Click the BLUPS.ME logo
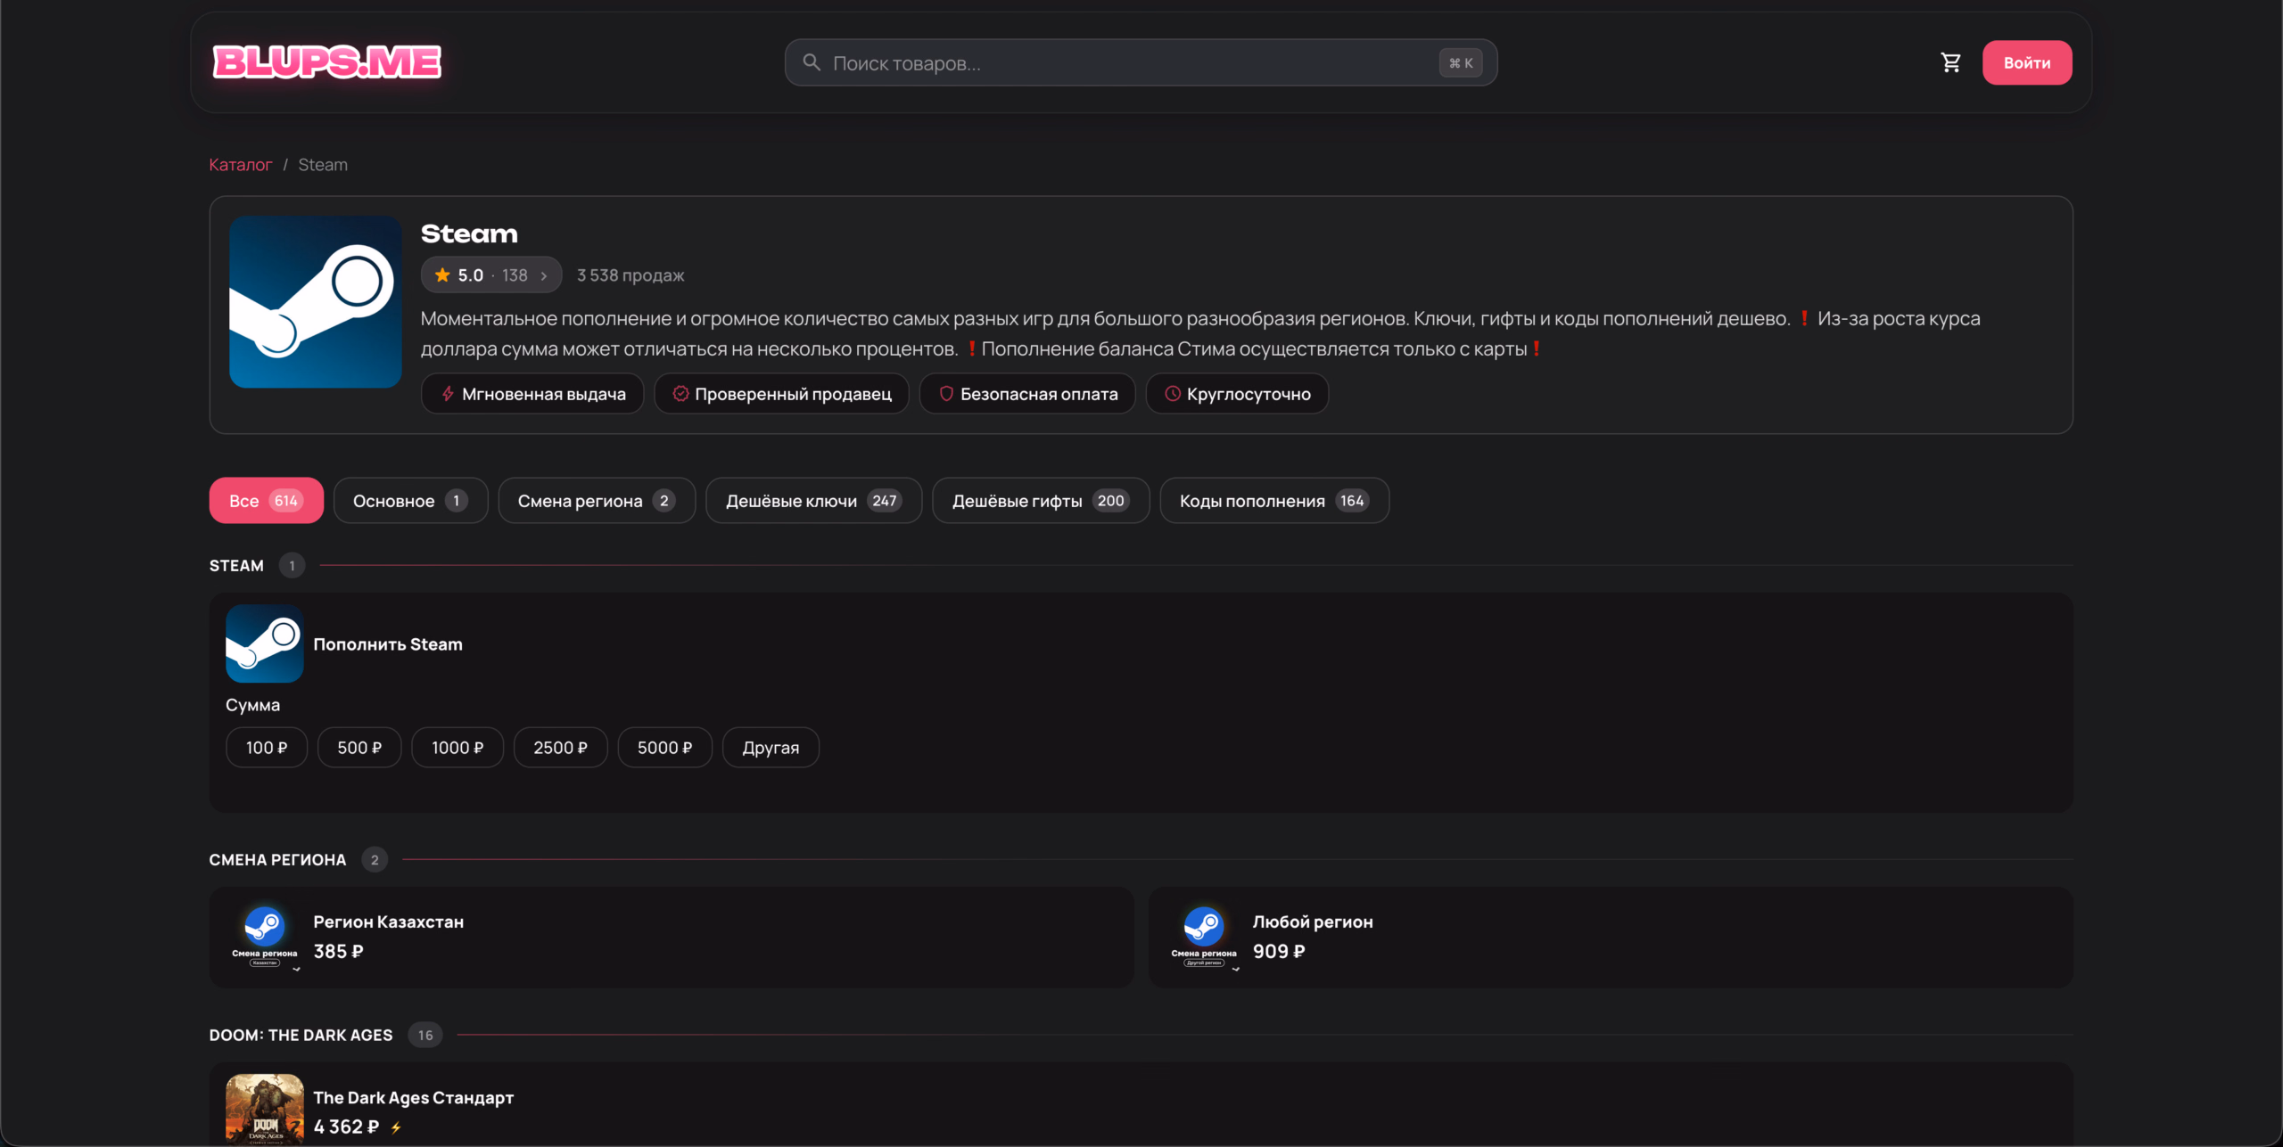 (326, 62)
